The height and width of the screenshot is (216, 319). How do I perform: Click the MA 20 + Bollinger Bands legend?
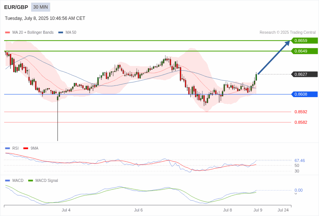[x=33, y=32]
